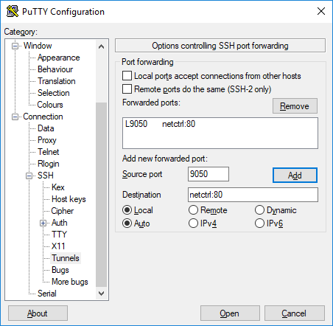Open the Host keys category
Image resolution: width=333 pixels, height=326 pixels.
tap(69, 199)
